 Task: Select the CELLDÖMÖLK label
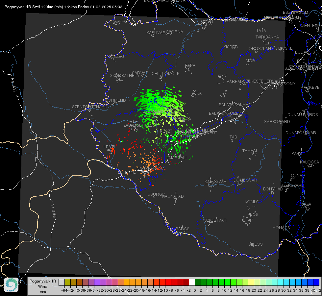(165, 73)
